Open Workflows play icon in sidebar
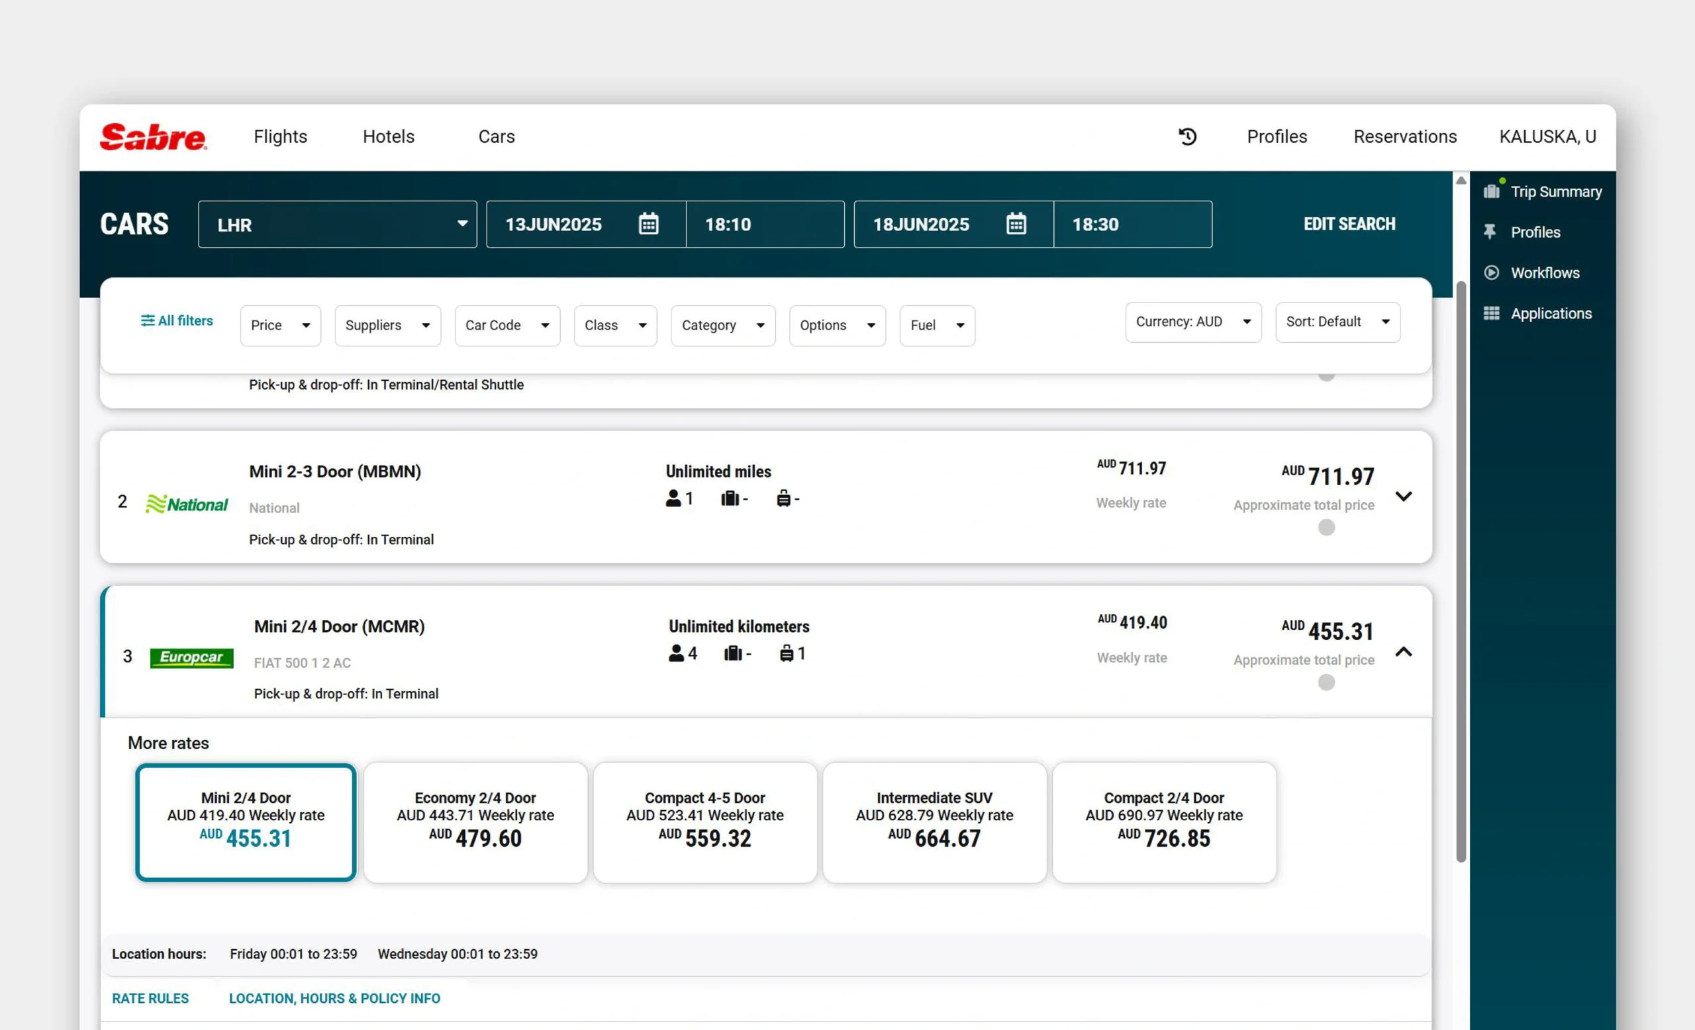The width and height of the screenshot is (1695, 1030). tap(1491, 272)
